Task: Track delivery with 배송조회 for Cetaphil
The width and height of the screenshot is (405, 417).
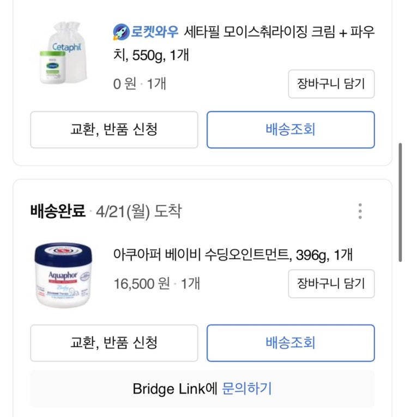Action: [x=291, y=130]
